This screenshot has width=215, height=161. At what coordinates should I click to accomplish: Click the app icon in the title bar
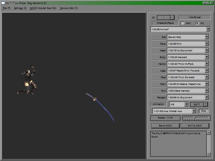3,3
